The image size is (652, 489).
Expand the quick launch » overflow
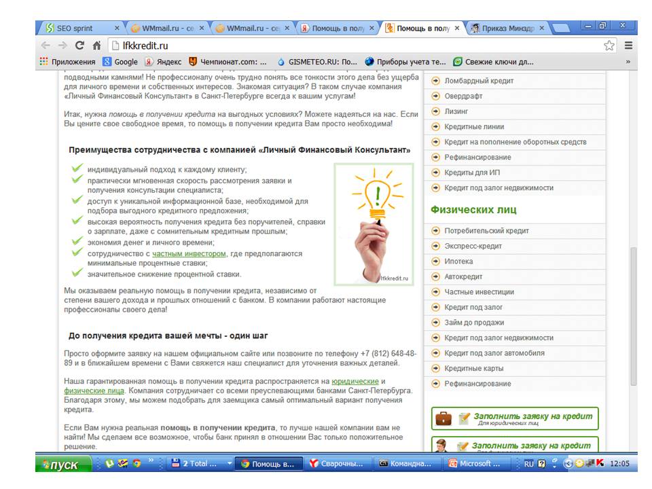point(151,460)
